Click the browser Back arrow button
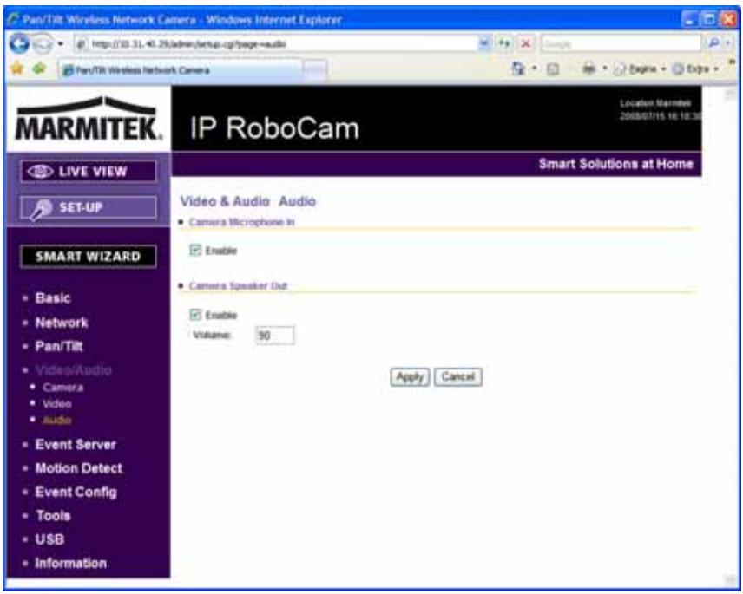This screenshot has height=594, width=743. (x=19, y=44)
